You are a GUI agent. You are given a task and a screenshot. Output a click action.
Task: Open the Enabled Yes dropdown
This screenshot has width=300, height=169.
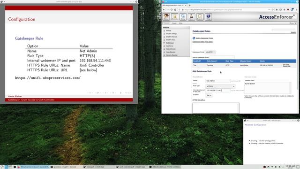209,95
